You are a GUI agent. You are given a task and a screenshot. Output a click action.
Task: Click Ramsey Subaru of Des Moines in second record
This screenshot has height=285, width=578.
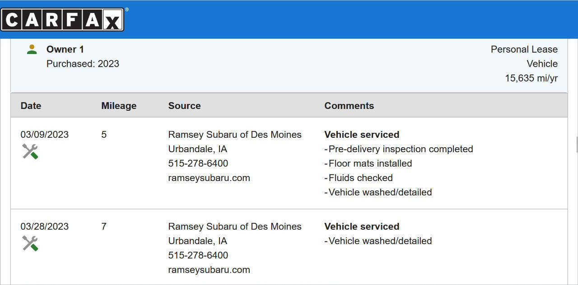tap(235, 226)
